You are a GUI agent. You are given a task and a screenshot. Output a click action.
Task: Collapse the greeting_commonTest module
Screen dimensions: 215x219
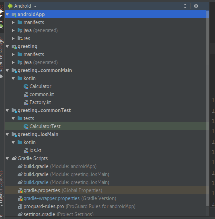[7, 110]
